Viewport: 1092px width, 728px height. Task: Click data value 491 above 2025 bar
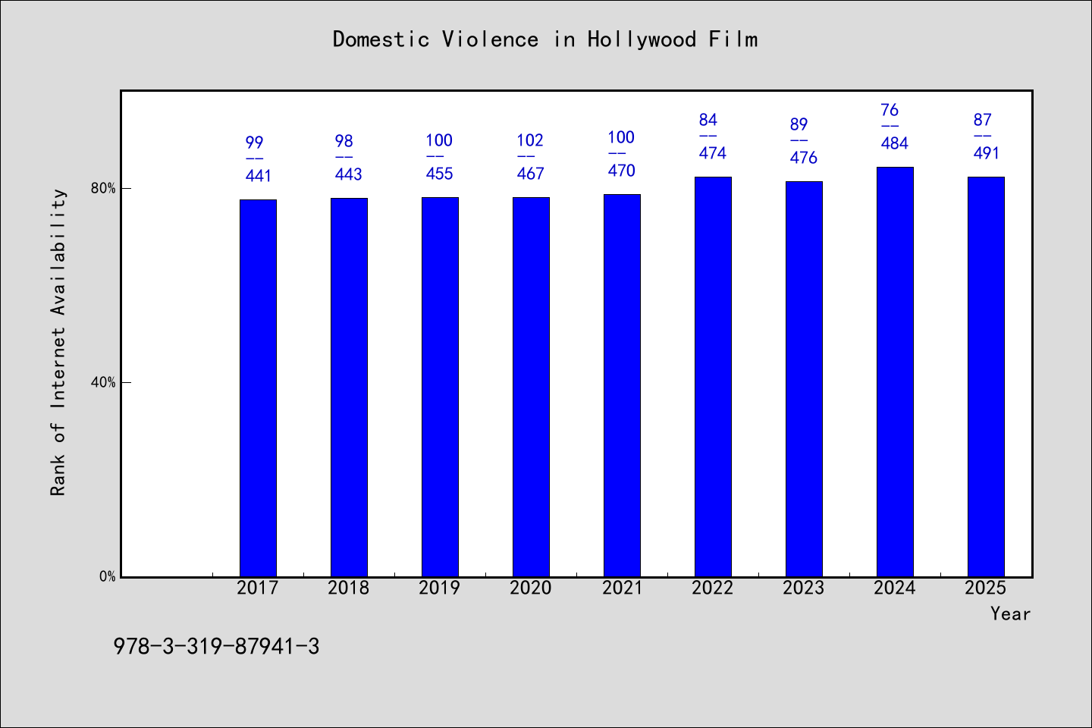point(987,153)
